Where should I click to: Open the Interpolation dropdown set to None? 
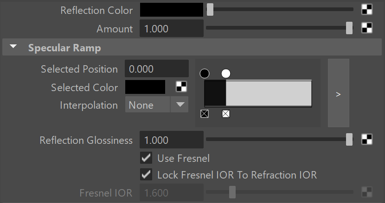(x=157, y=105)
